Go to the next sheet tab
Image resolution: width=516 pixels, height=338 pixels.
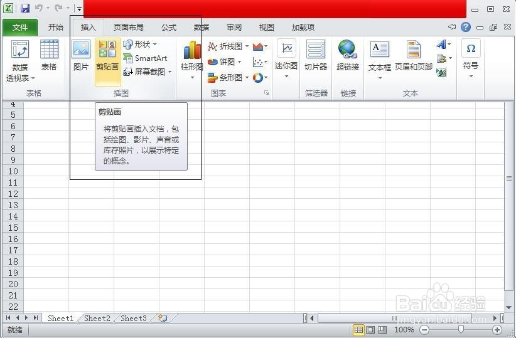pos(26,318)
